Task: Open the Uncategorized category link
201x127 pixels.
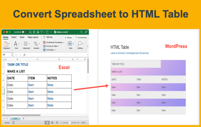Action: pyautogui.click(x=132, y=53)
